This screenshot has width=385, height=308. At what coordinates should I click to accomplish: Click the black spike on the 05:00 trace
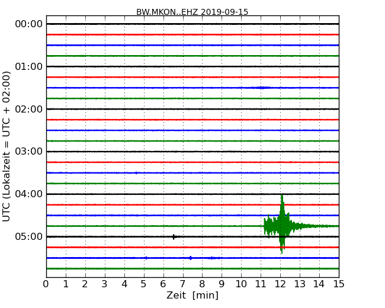(x=174, y=237)
